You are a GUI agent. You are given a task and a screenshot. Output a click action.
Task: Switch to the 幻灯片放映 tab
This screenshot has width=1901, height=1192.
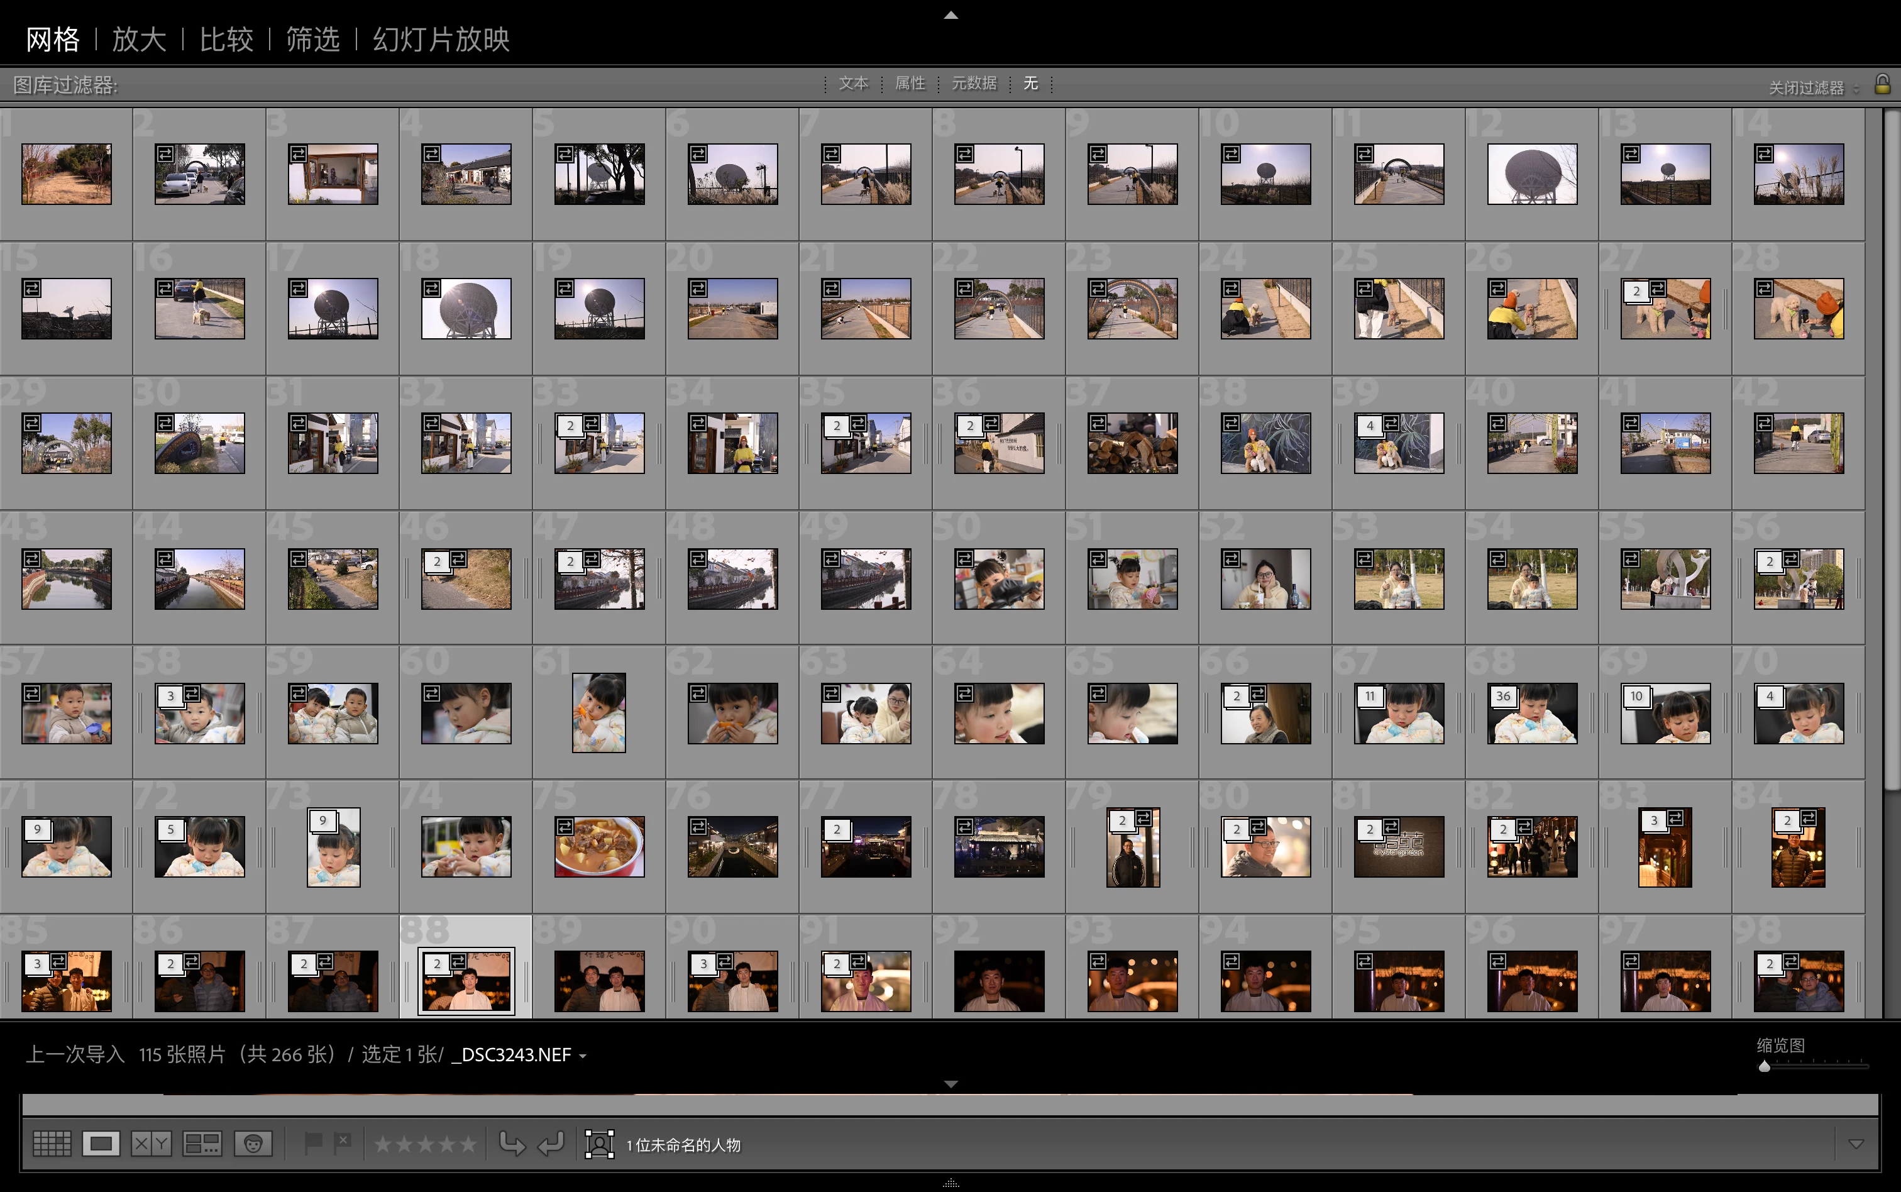(441, 38)
